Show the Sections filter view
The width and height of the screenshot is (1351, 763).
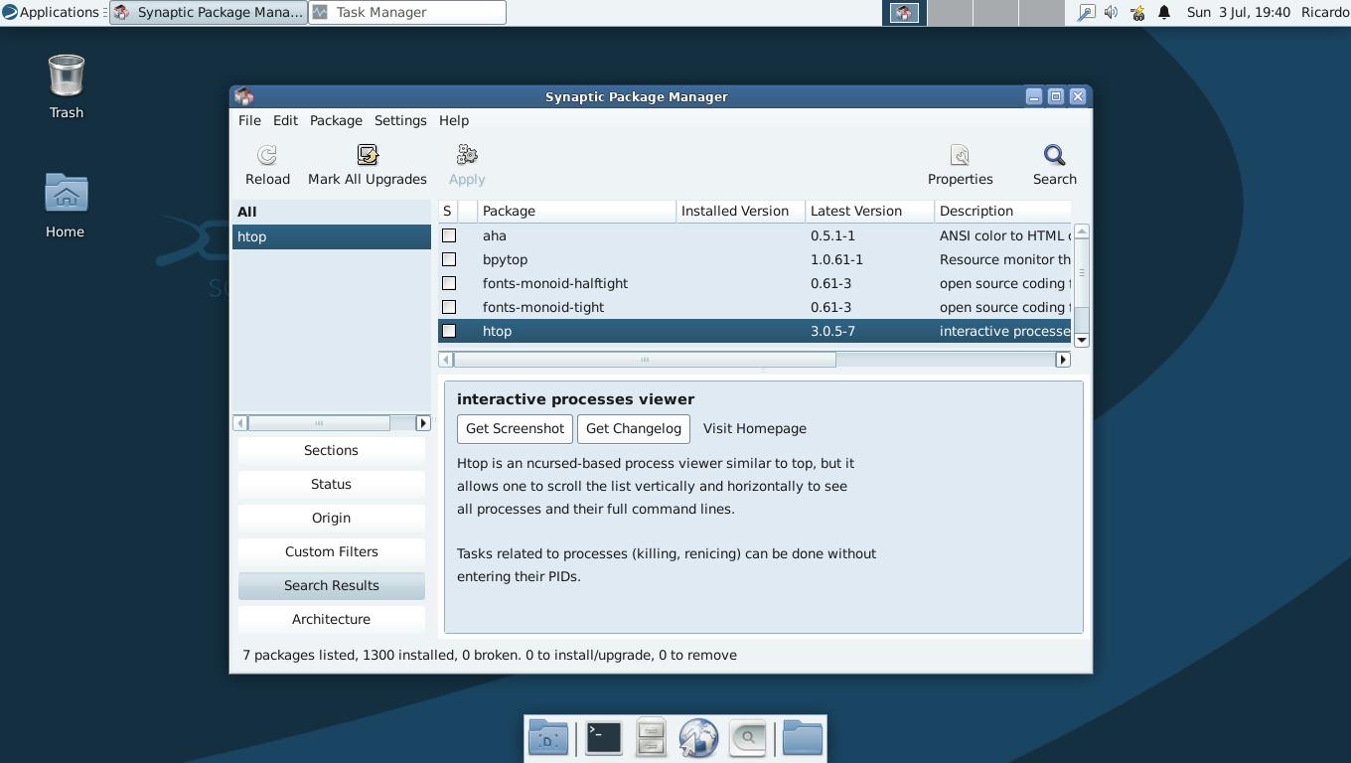(331, 450)
